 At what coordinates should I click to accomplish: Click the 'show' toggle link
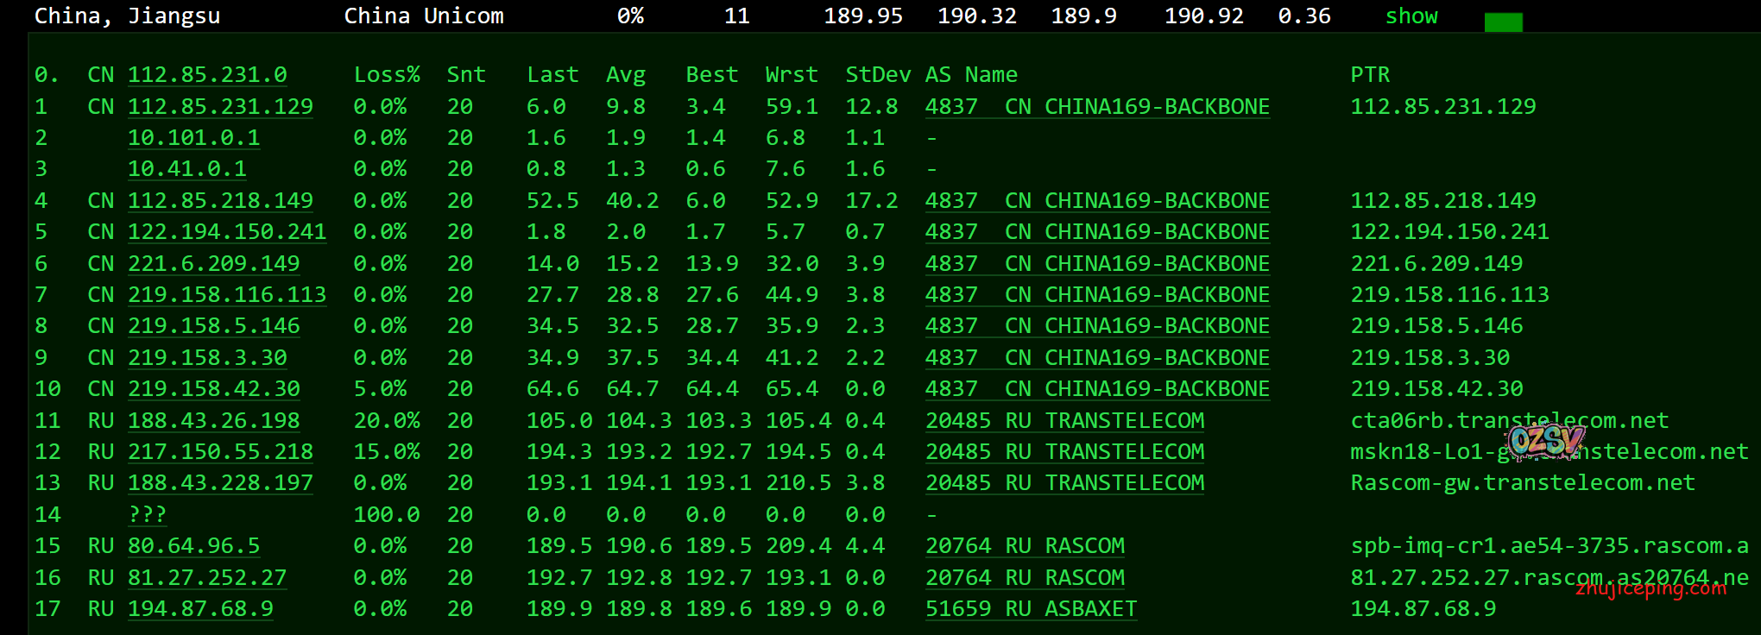point(1411,16)
